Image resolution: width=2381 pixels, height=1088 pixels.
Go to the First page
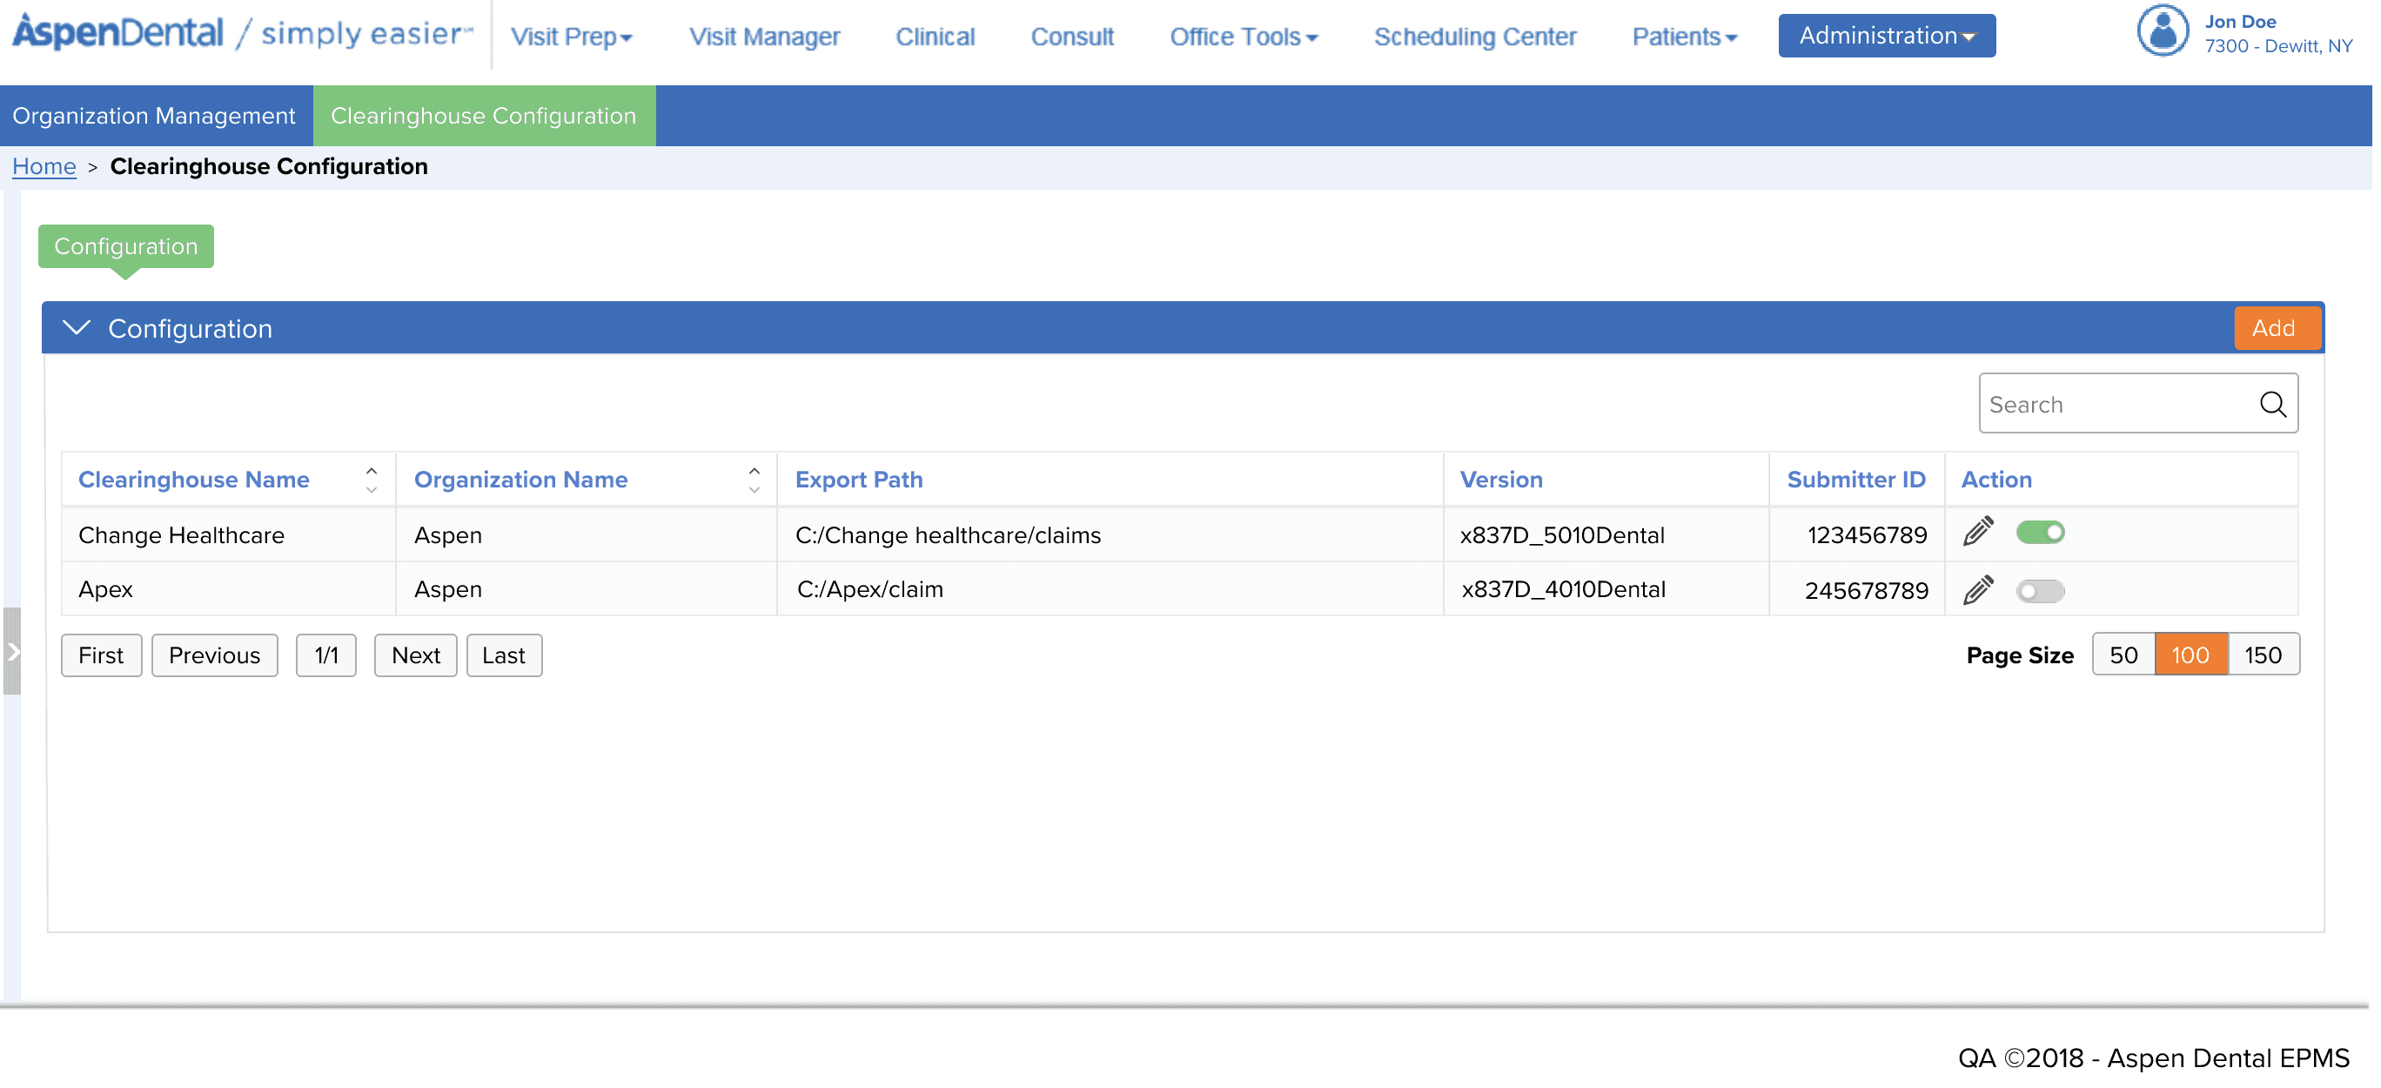(101, 655)
